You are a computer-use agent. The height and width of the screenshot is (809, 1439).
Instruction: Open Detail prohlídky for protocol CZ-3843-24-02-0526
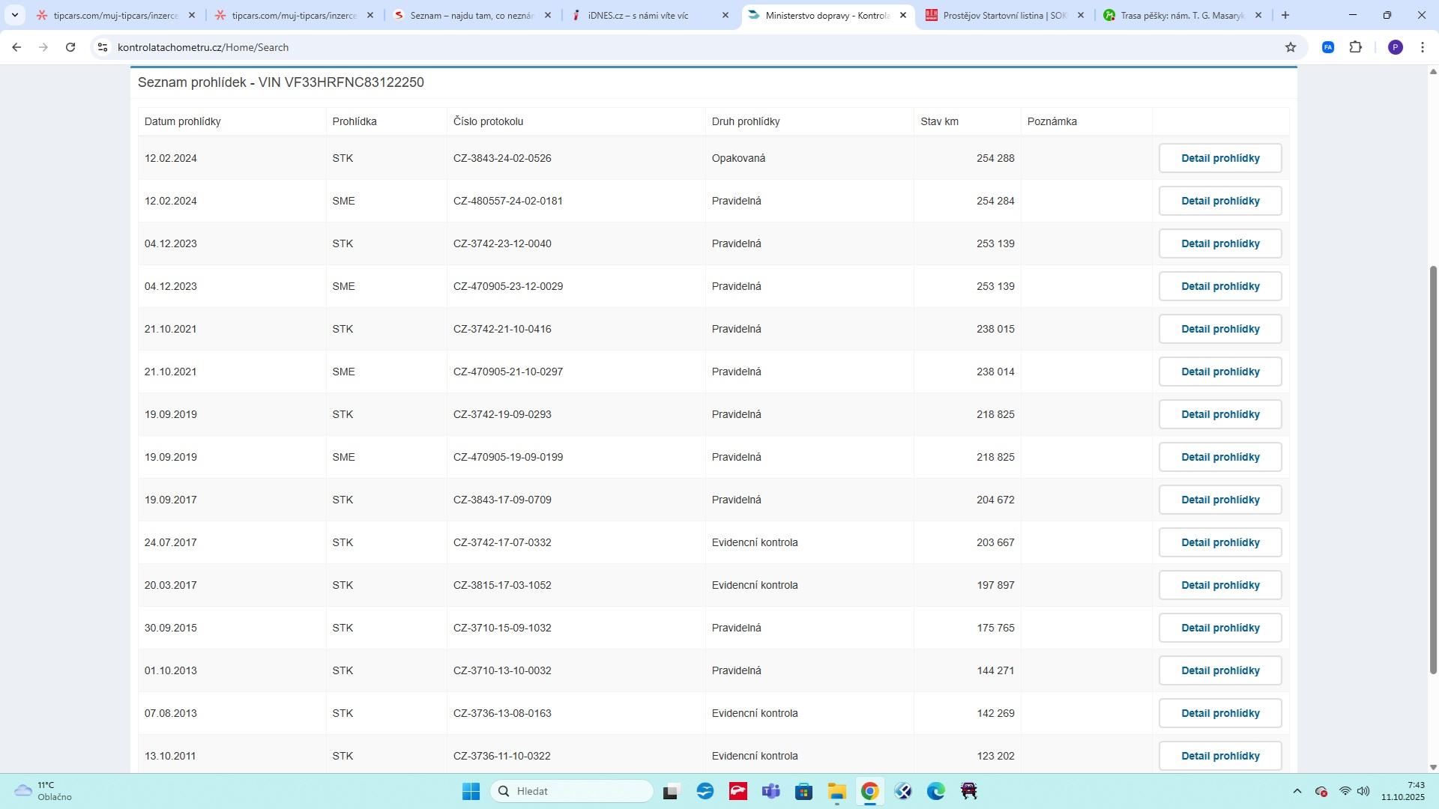(1219, 158)
